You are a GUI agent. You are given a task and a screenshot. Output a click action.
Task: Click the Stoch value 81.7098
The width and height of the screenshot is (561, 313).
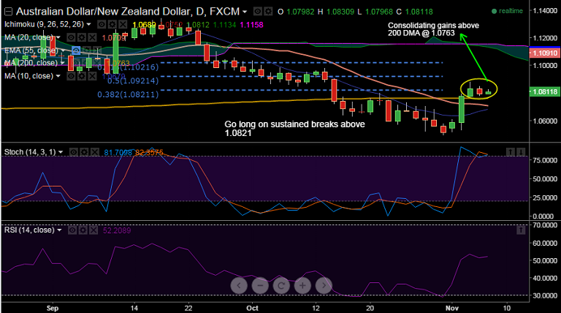(x=118, y=153)
